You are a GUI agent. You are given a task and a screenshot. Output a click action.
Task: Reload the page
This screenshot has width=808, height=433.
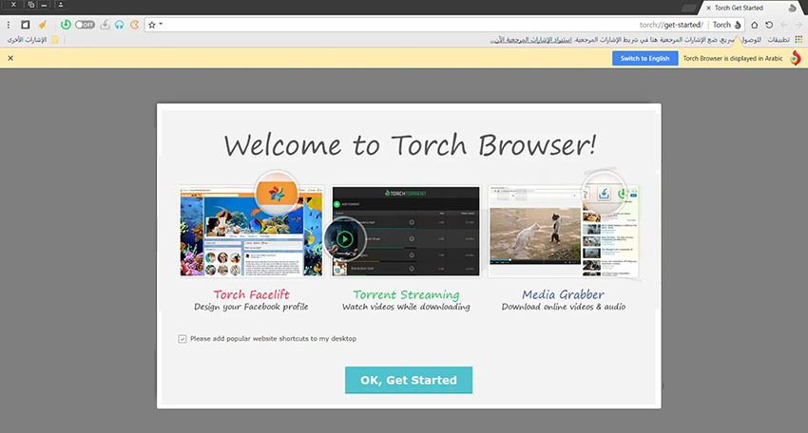click(x=769, y=25)
